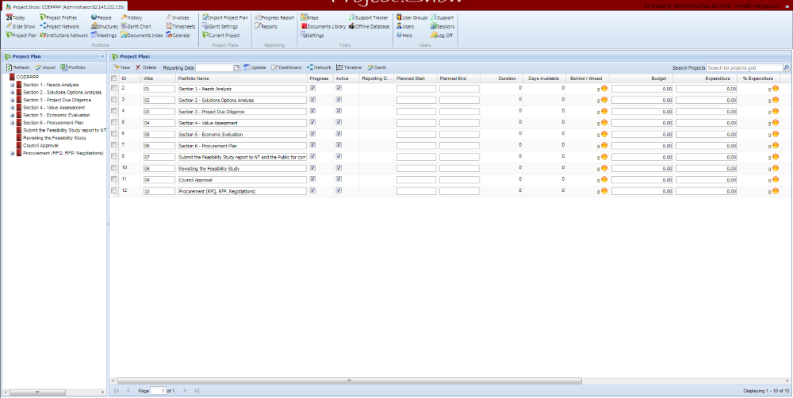This screenshot has height=398, width=793.
Task: Open the Progress Report
Action: pos(274,17)
